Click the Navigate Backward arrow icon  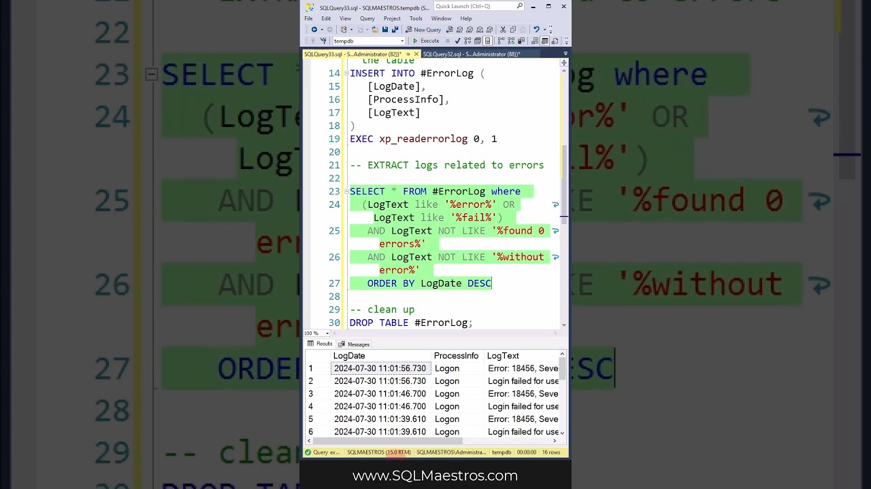coord(314,29)
